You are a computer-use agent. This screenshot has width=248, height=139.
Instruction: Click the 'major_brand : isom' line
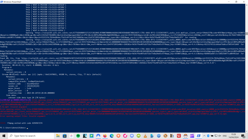(x=20, y=88)
